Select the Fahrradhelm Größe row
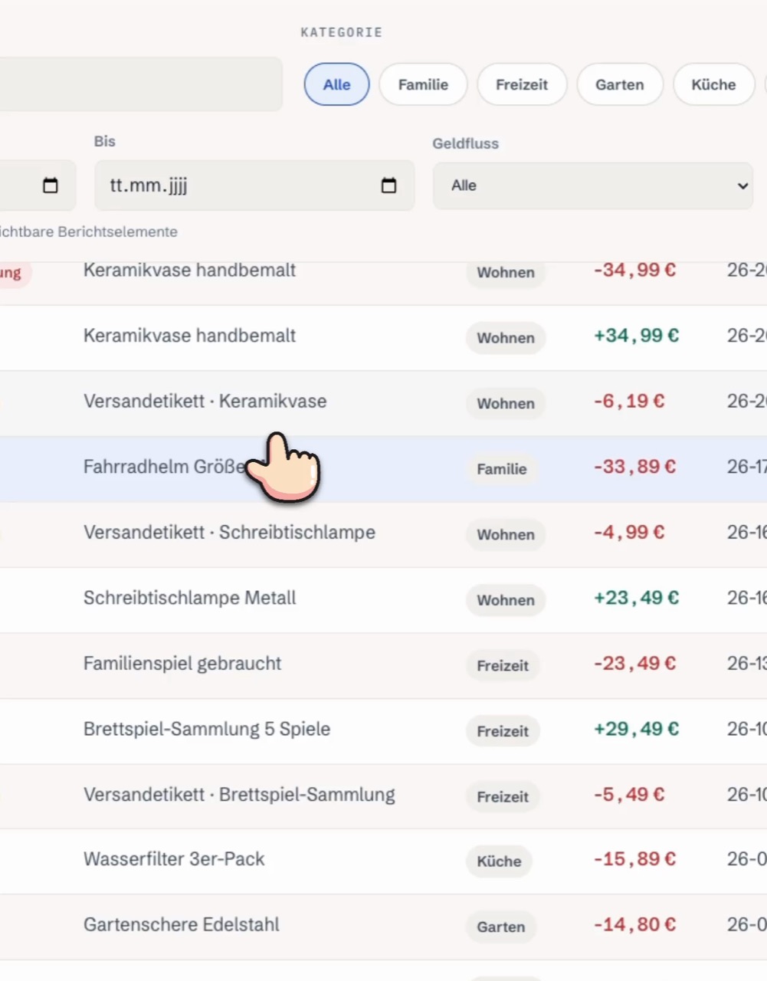 [x=383, y=469]
